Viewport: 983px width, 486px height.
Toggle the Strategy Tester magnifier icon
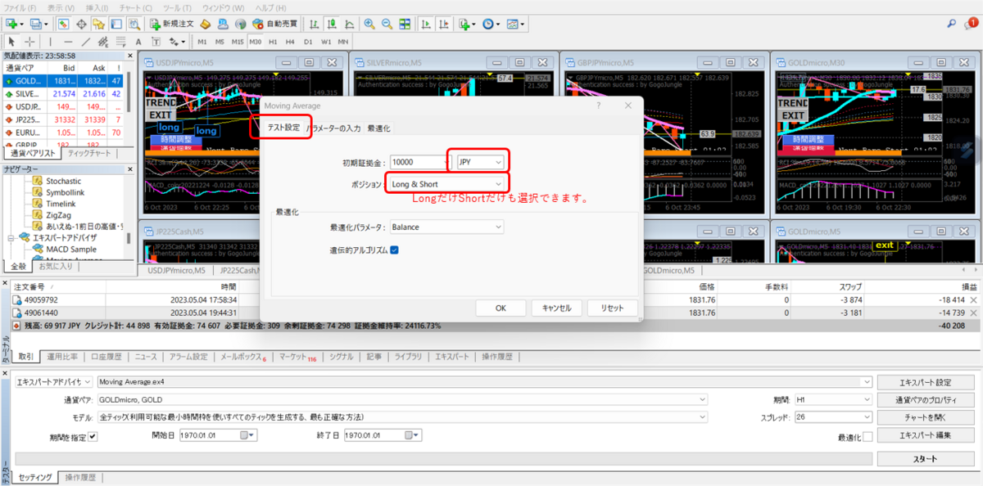[x=134, y=24]
